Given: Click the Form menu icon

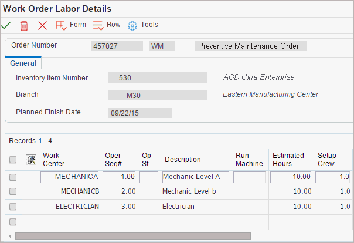Looking at the screenshot, I should coord(61,25).
